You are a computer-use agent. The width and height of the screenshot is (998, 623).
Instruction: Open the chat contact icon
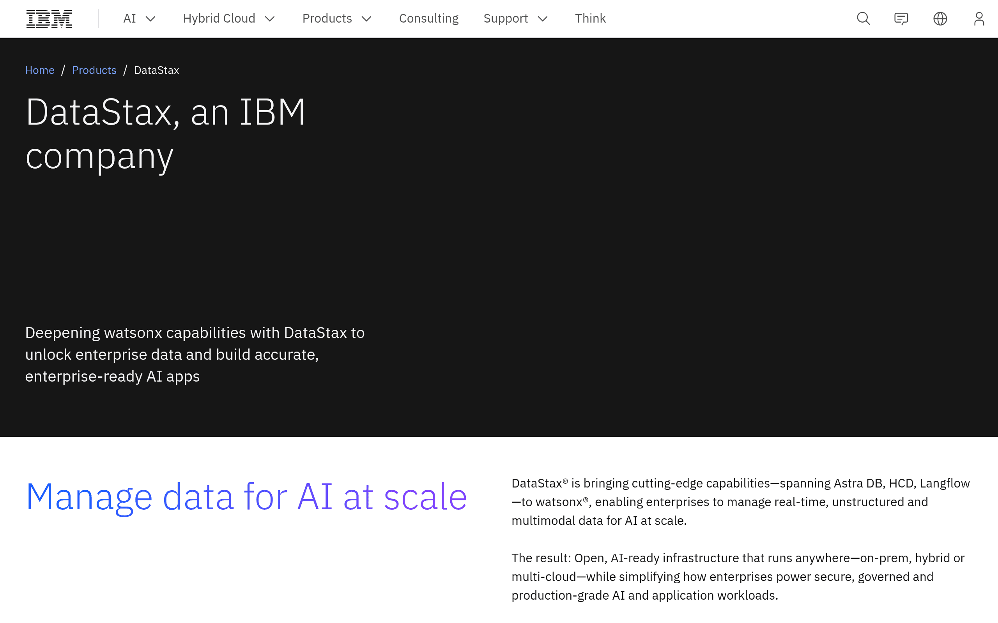(901, 19)
